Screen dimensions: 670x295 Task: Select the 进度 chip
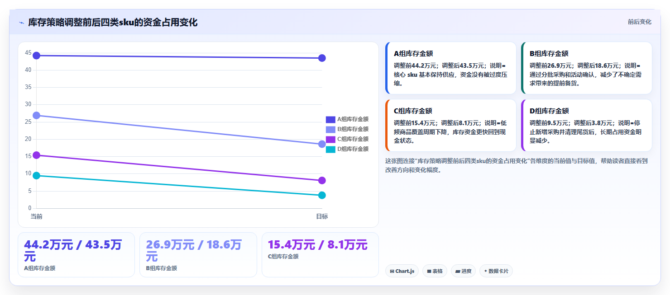(463, 271)
